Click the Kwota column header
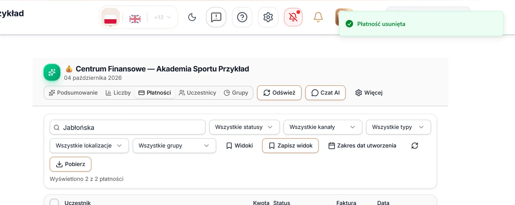This screenshot has height=205, width=515. [261, 203]
